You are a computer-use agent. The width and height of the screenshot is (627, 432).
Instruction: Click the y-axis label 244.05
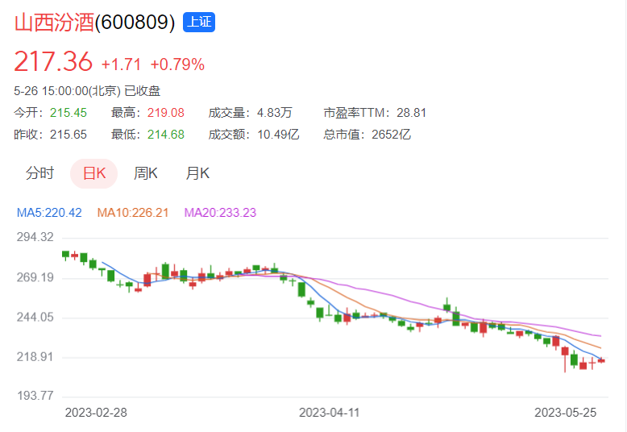35,318
